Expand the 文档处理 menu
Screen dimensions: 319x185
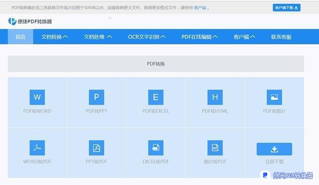pos(98,37)
